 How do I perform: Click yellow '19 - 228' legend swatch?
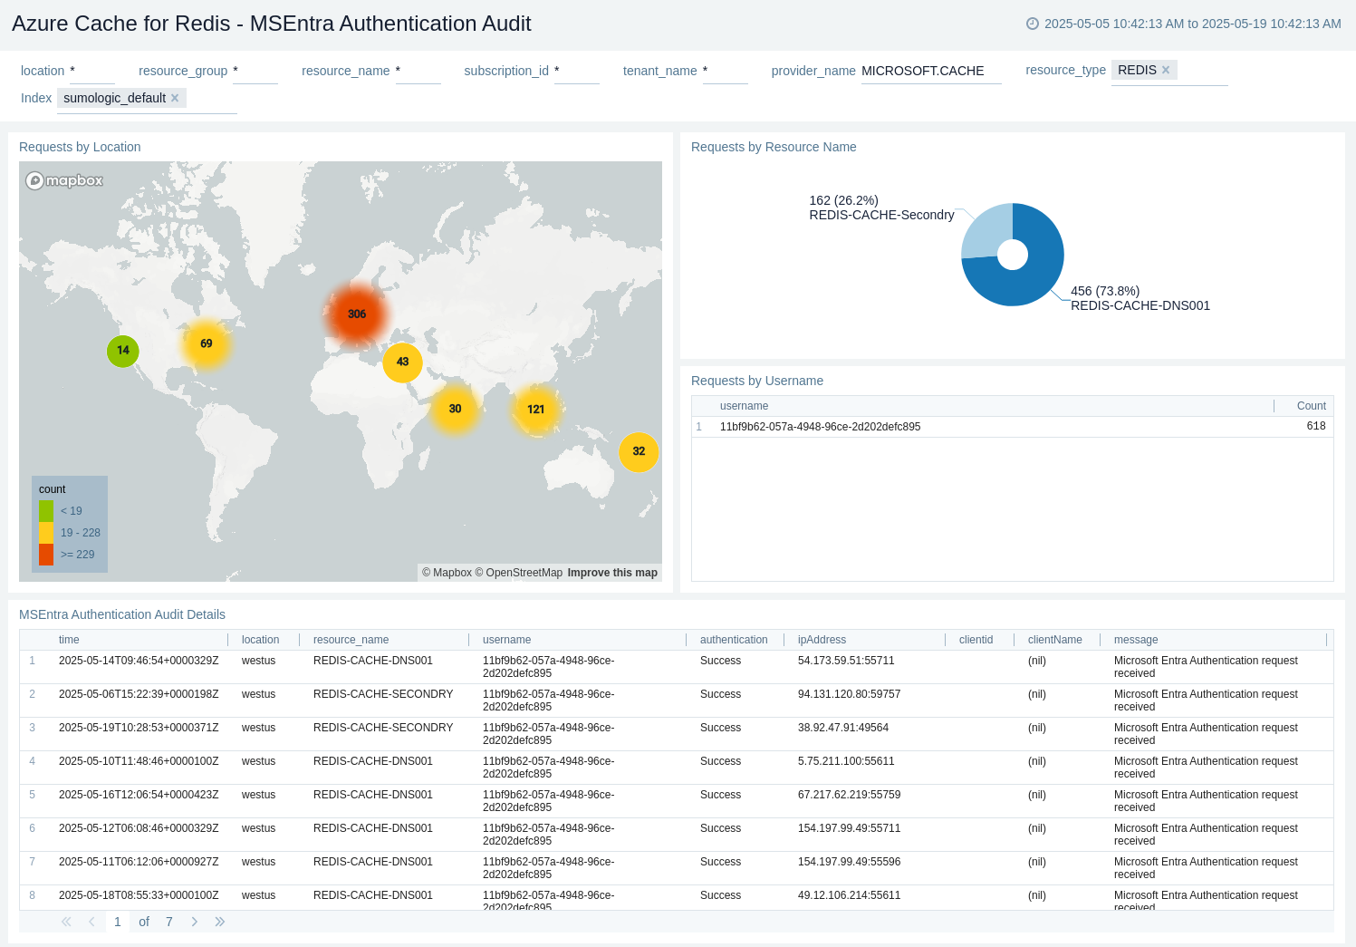click(46, 533)
